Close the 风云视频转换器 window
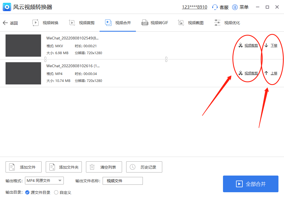This screenshot has width=284, height=200. coord(277,7)
